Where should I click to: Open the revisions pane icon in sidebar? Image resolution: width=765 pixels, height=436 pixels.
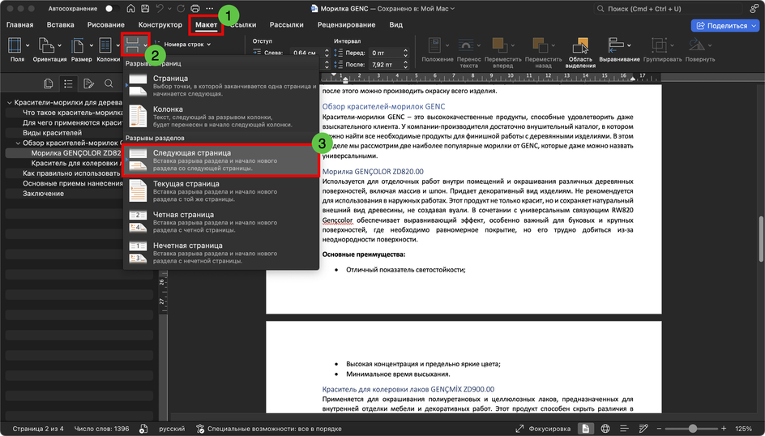tap(88, 84)
